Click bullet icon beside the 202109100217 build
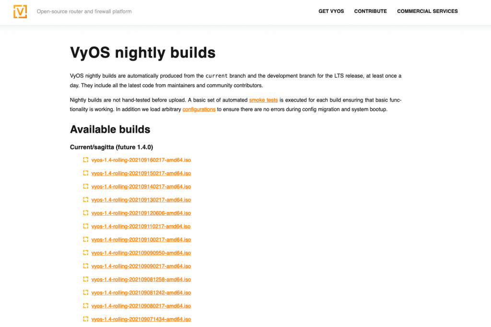 pyautogui.click(x=85, y=239)
